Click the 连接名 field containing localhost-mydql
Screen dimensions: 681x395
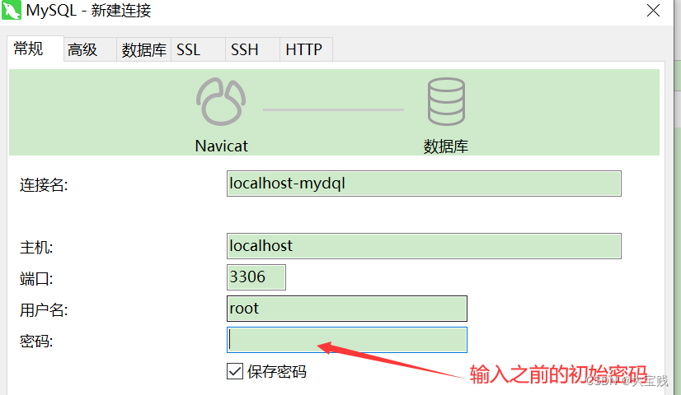[x=423, y=184]
